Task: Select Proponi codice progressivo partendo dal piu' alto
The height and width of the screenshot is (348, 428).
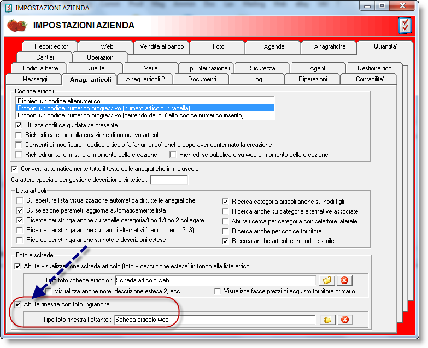Action: (145, 115)
